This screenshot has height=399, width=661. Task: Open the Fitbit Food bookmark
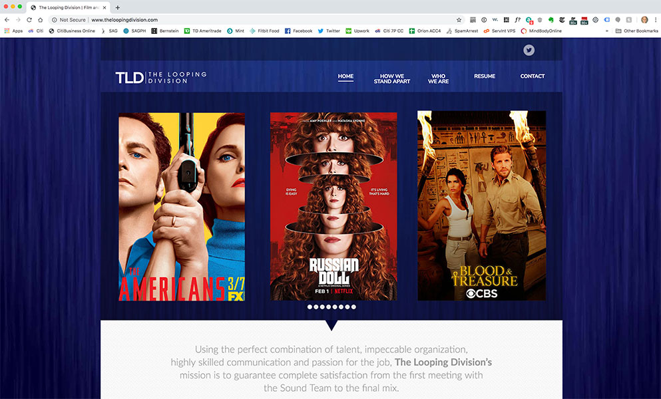point(264,31)
